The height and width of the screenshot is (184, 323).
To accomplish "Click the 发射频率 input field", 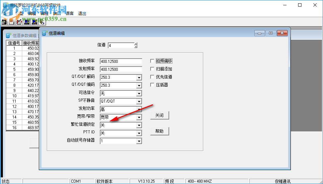I will [121, 69].
